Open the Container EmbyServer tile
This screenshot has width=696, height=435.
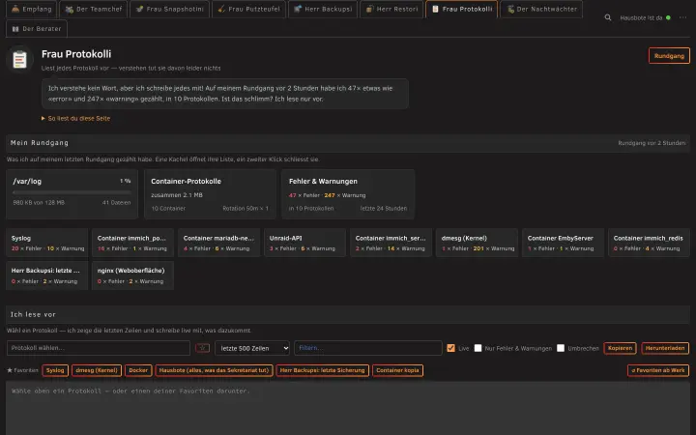pos(564,243)
